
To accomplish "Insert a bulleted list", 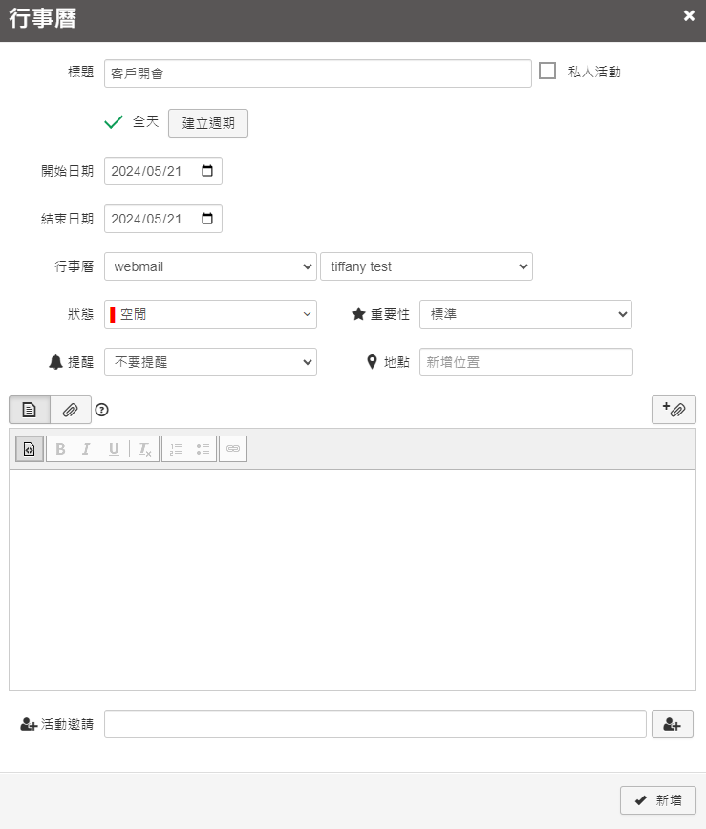I will pyautogui.click(x=203, y=449).
